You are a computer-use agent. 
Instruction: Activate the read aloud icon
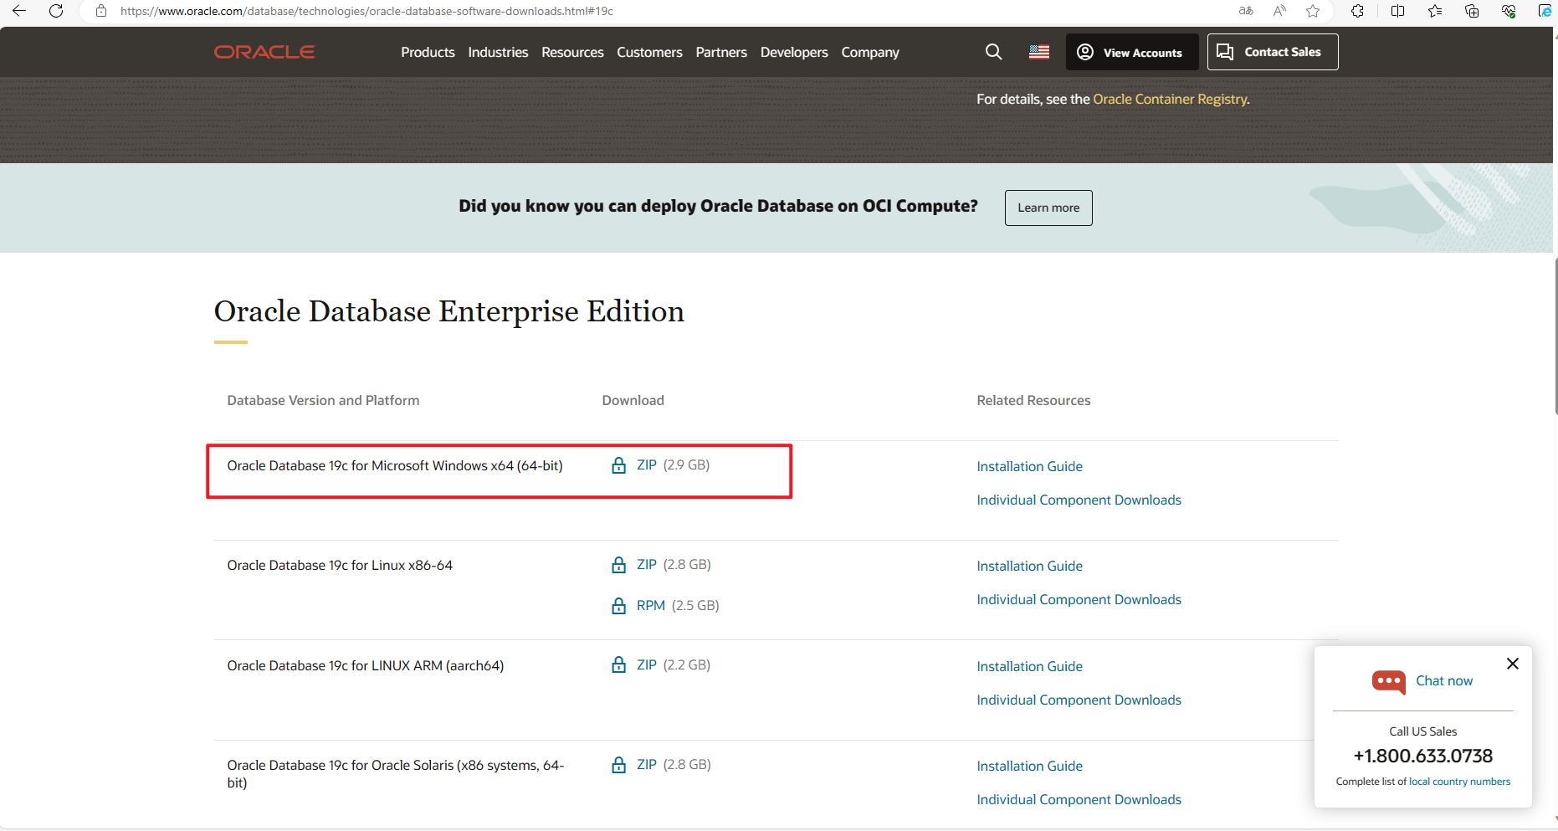pyautogui.click(x=1279, y=11)
